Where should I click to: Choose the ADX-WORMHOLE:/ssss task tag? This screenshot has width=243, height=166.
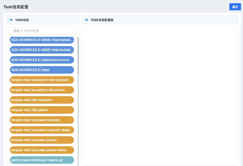coord(42,70)
